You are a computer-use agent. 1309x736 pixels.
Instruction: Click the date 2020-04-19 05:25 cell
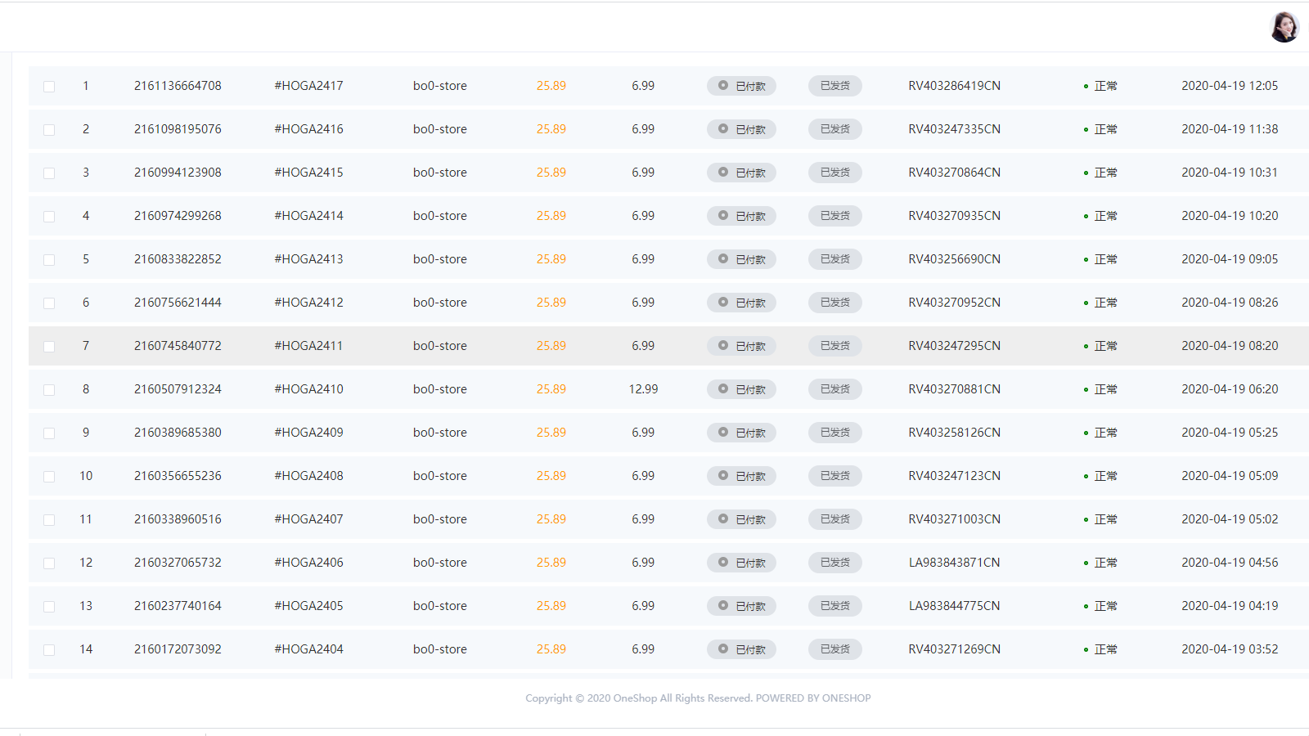(1229, 433)
